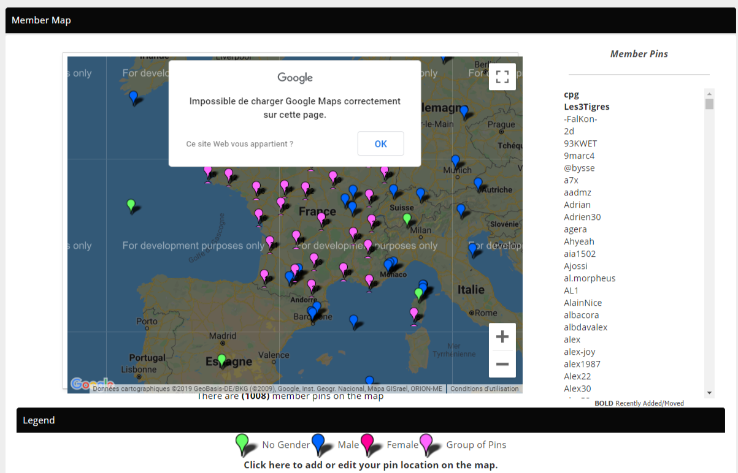738x473 pixels.
Task: Click member list scrollbar down arrow
Action: pyautogui.click(x=709, y=393)
